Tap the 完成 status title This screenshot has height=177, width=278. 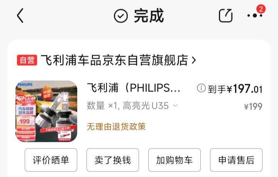click(x=149, y=16)
